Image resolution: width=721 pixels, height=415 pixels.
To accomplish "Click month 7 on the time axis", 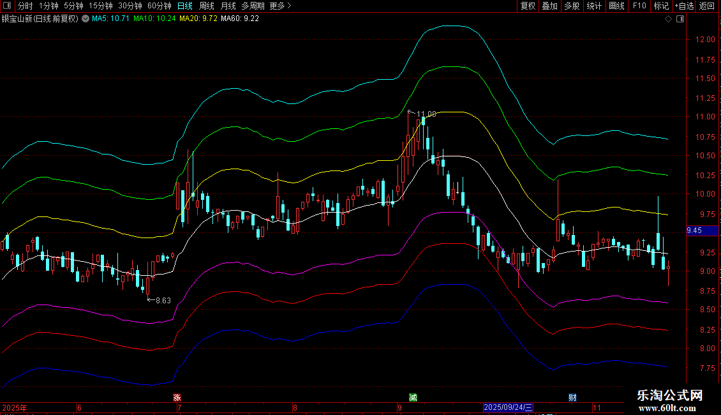I will 179,407.
